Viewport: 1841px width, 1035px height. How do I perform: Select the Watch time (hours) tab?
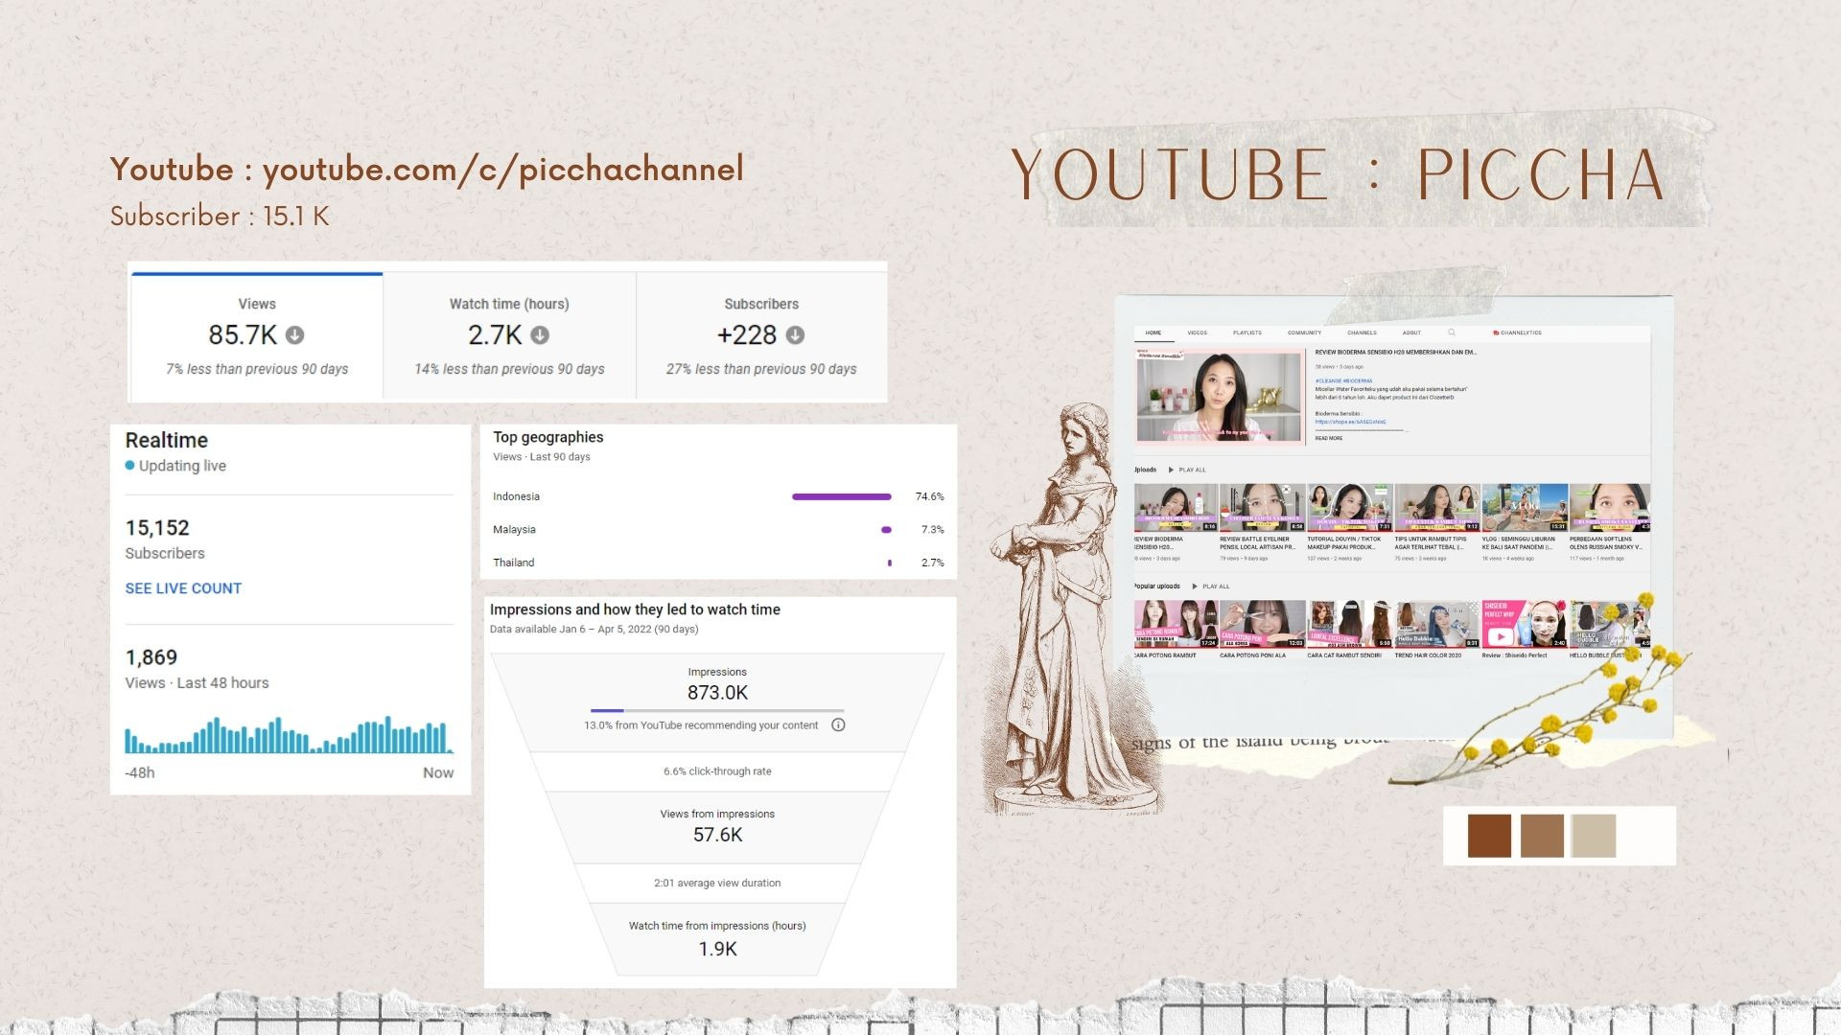point(509,336)
